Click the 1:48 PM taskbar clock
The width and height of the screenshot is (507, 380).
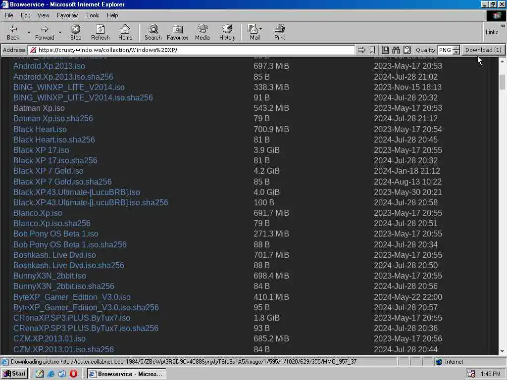tap(490, 374)
